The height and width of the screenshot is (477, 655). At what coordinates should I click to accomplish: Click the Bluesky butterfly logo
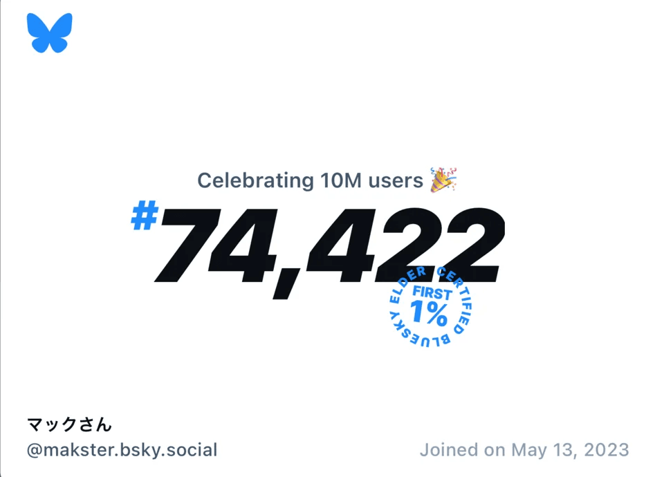coord(50,33)
